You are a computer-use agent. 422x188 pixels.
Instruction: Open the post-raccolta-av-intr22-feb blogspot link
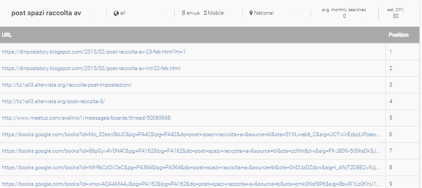pos(91,68)
